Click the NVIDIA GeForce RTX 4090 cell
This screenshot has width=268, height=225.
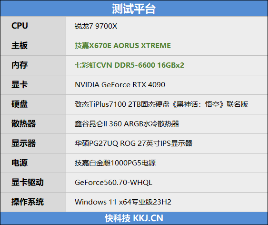click(x=120, y=85)
